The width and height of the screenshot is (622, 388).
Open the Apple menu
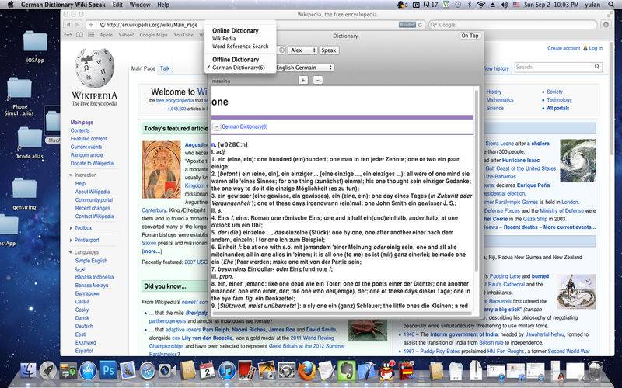11,5
